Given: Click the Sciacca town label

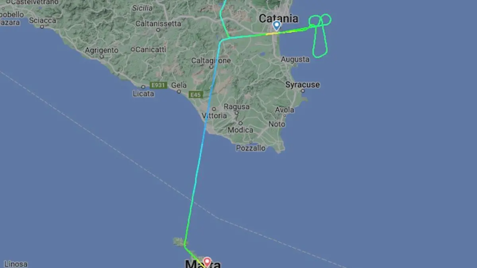Looking at the screenshot, I should click(43, 20).
